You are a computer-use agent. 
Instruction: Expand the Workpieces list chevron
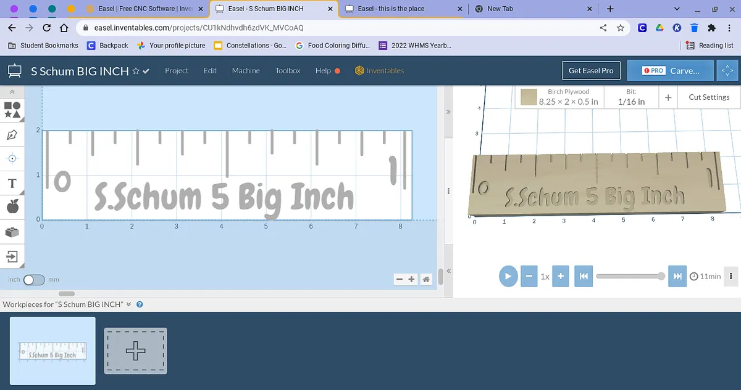129,304
